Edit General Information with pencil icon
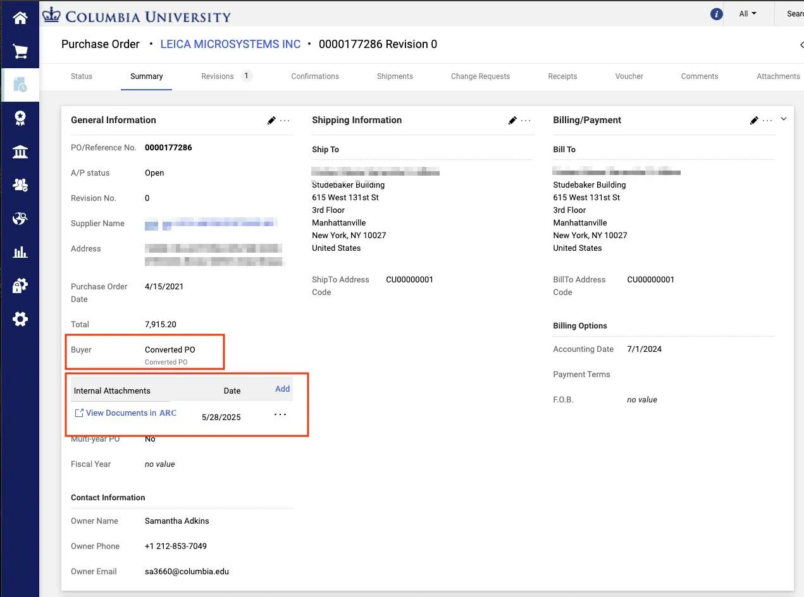Viewport: 804px width, 597px height. (271, 121)
